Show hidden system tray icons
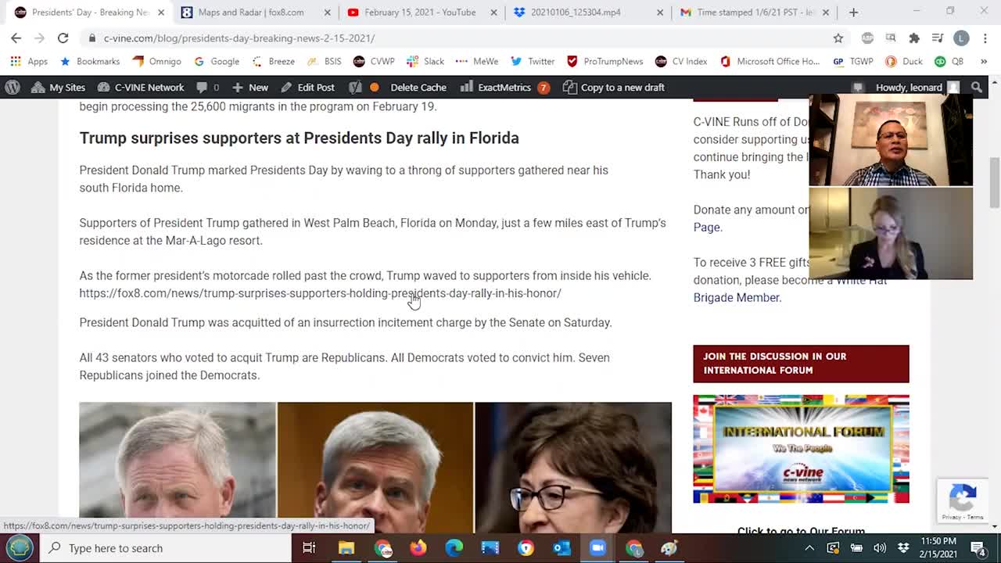This screenshot has height=563, width=1001. [809, 547]
